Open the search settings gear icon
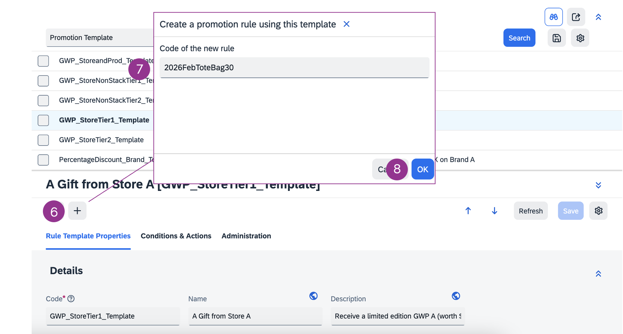 pos(580,38)
